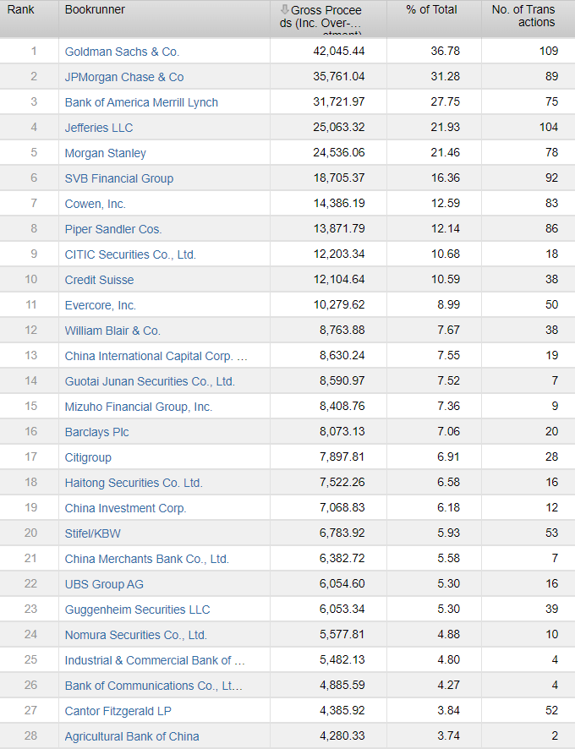Click Agricultural Bank of China link
575x749 pixels.
point(132,736)
